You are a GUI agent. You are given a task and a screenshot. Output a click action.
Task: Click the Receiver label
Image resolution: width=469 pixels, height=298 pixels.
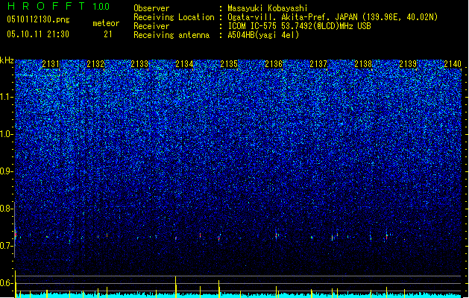pos(151,26)
